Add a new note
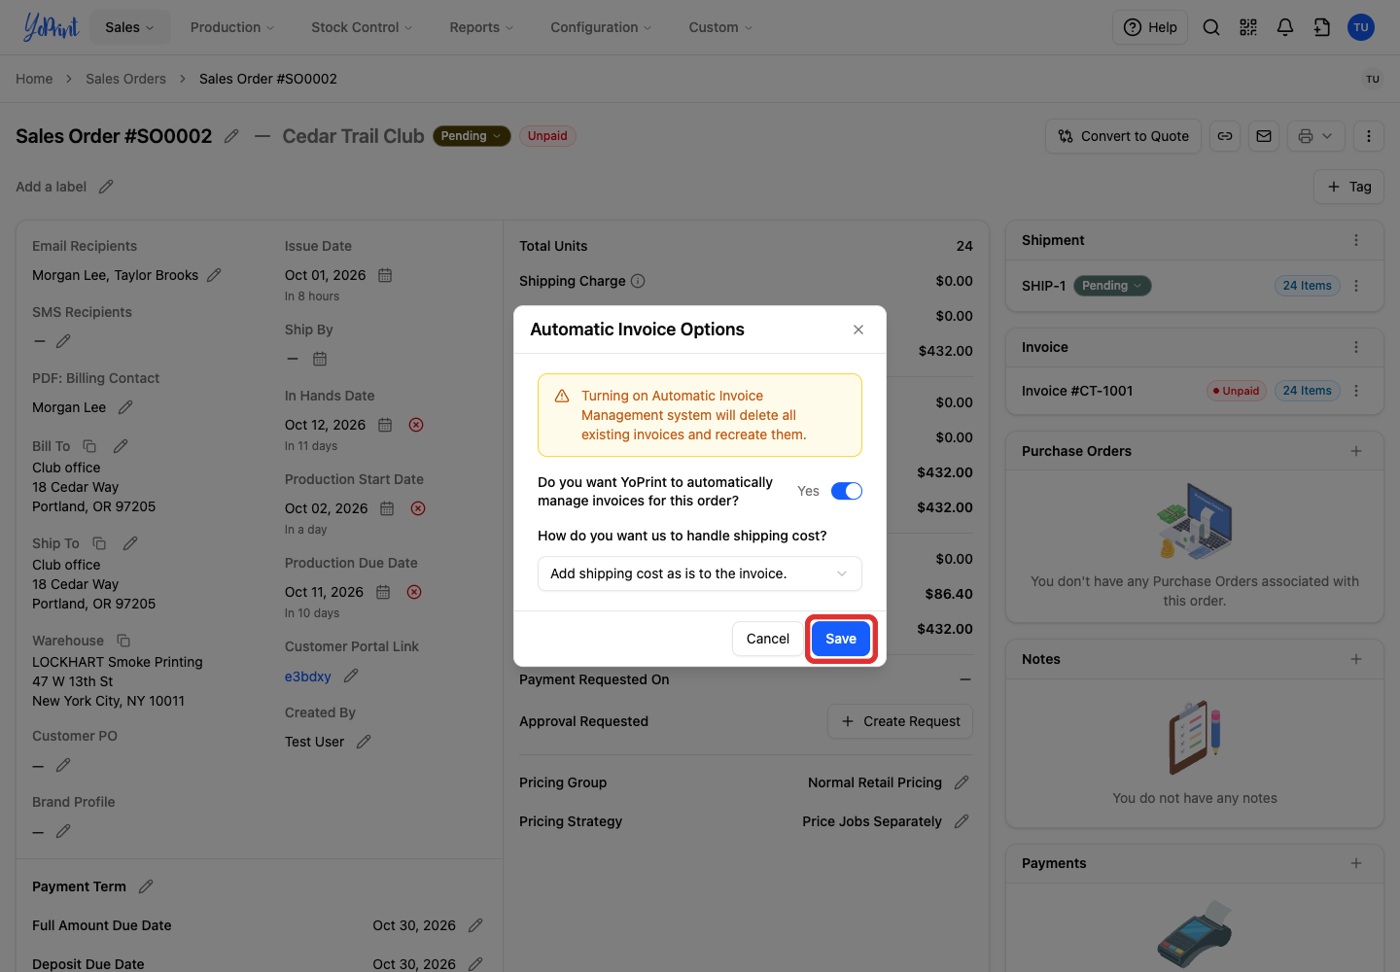This screenshot has width=1400, height=972. click(1356, 659)
